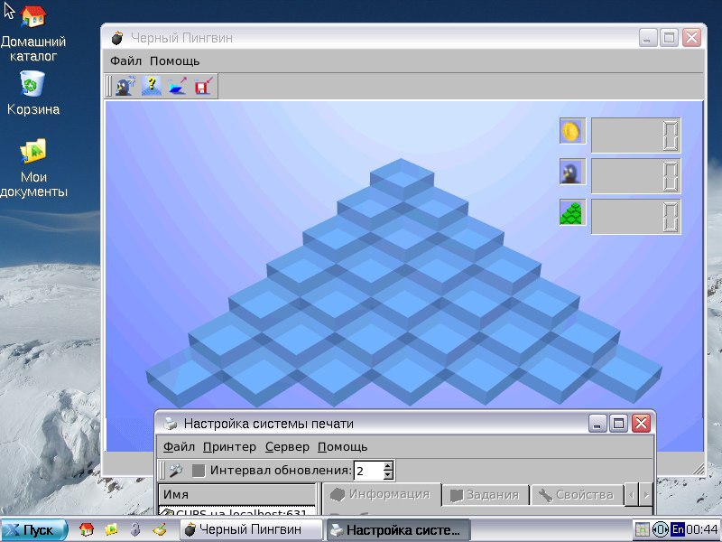Start a new game with penguin icon

[x=125, y=86]
